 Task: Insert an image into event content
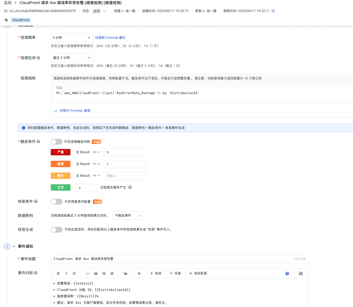(125, 273)
